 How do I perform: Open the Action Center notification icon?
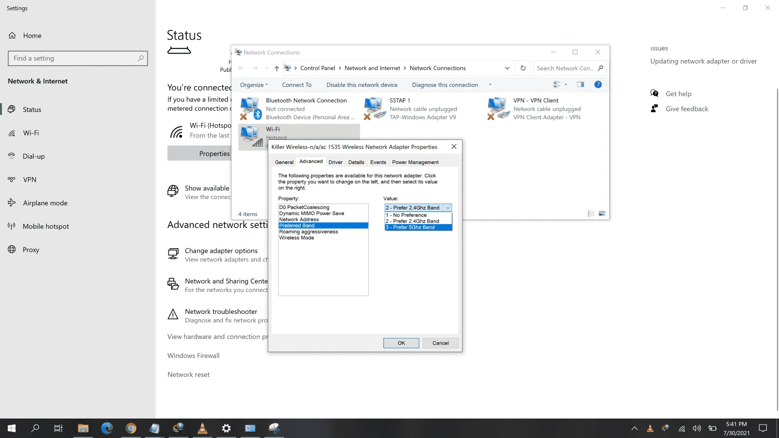[763, 428]
